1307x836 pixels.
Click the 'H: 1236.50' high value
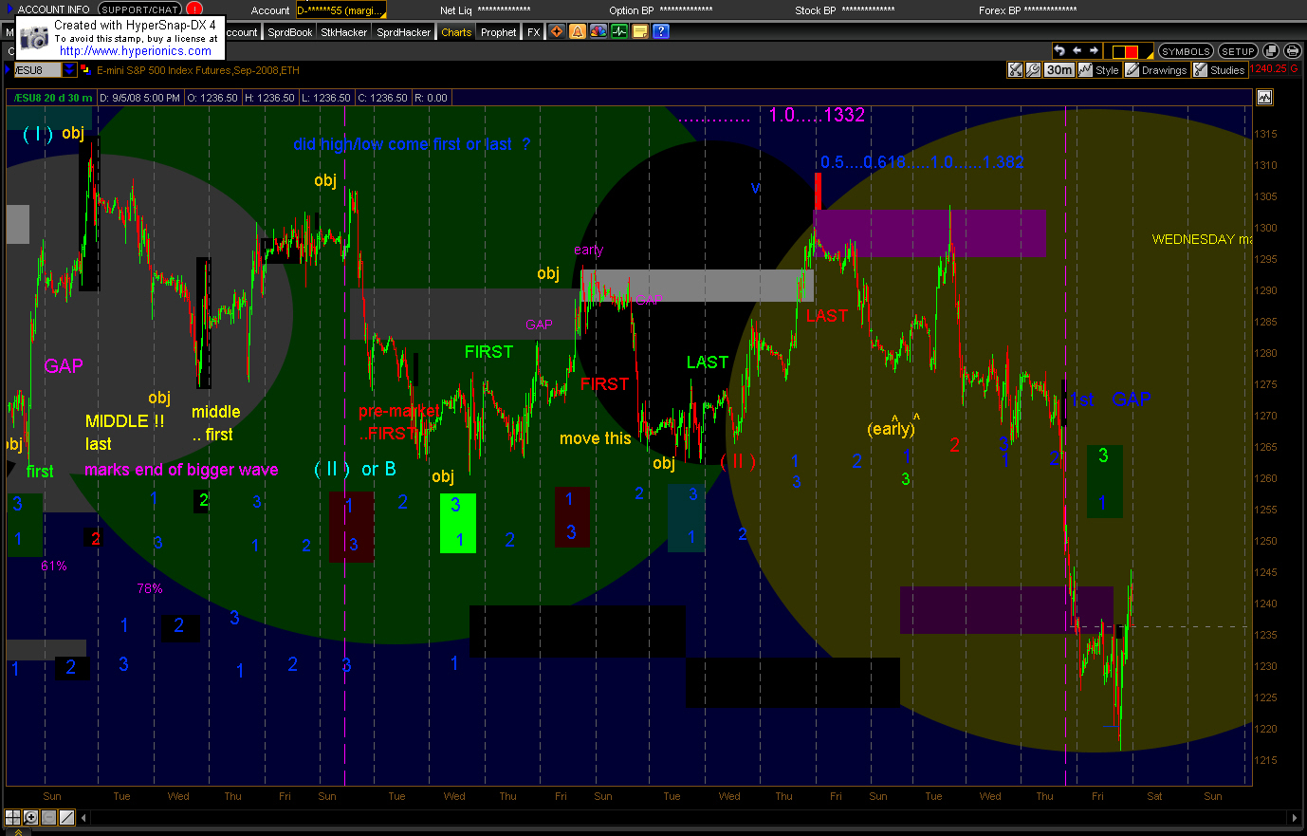coord(270,98)
